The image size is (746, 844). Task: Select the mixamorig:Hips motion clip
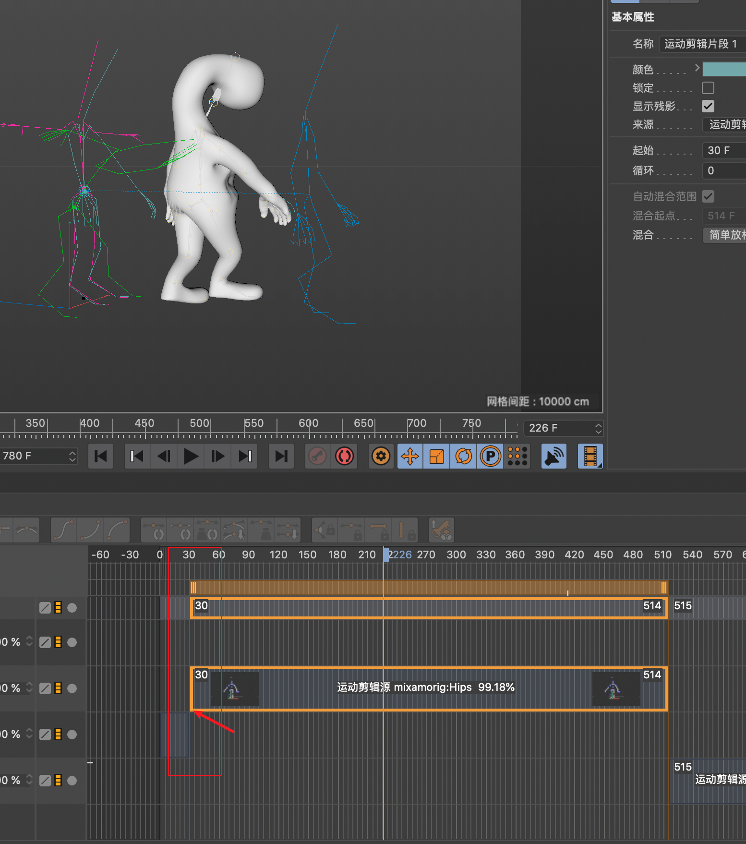coord(425,687)
